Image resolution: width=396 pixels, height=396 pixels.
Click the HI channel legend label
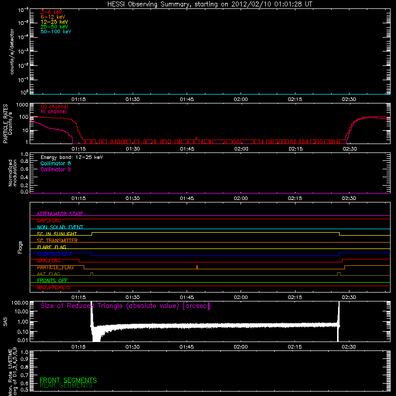[x=53, y=112]
